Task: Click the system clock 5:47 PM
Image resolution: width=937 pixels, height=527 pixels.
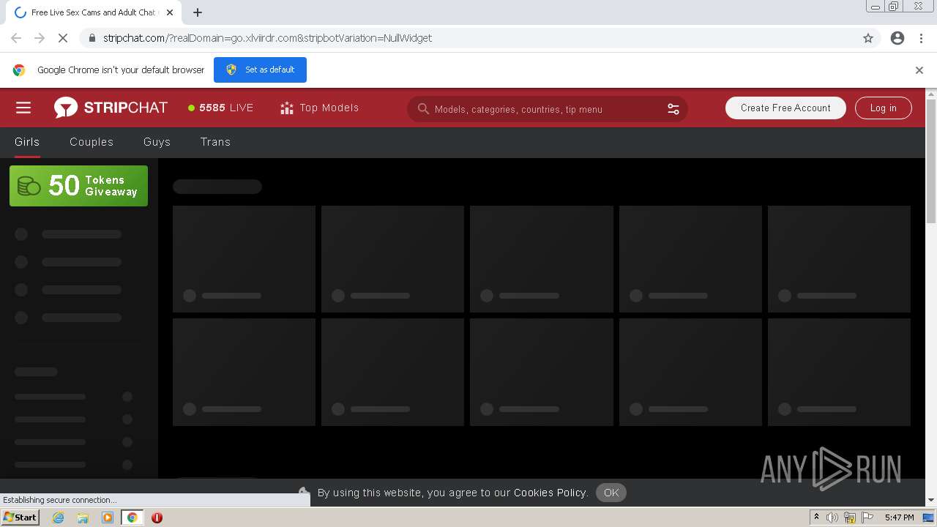Action: click(x=899, y=517)
